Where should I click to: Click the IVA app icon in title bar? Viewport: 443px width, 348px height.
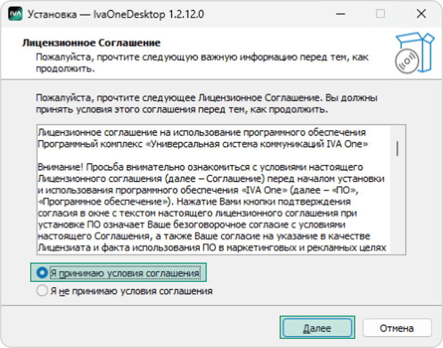pyautogui.click(x=15, y=14)
